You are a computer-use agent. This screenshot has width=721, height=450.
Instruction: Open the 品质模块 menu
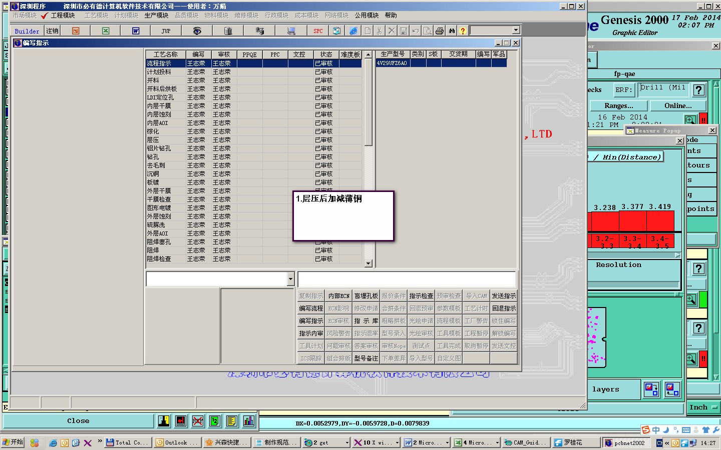(186, 15)
